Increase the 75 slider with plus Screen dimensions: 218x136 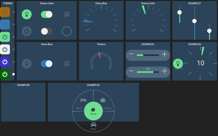(x=165, y=71)
